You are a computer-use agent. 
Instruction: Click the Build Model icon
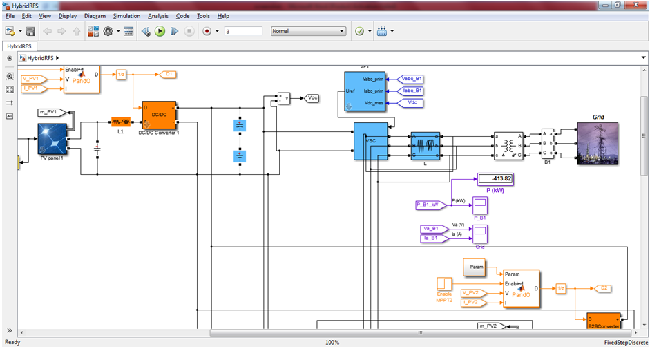(382, 31)
